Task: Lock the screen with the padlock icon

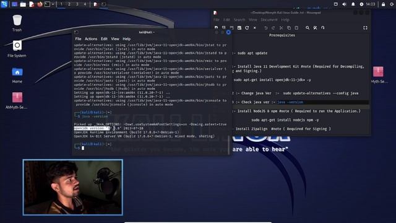Action: pyautogui.click(x=384, y=4)
